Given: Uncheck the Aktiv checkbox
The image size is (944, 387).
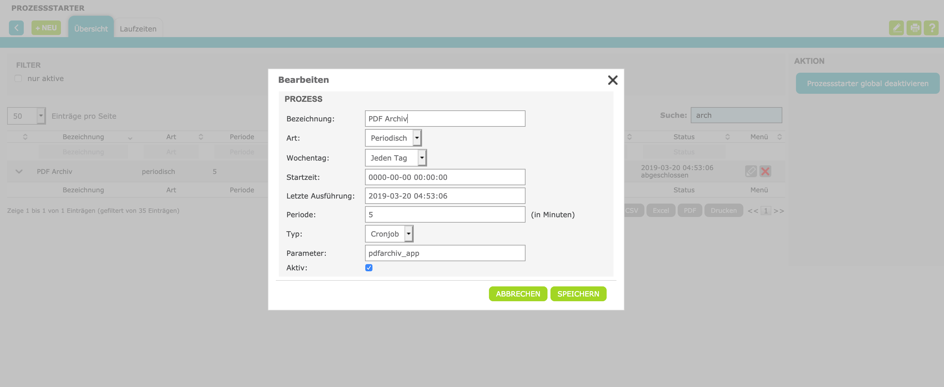Looking at the screenshot, I should 369,268.
